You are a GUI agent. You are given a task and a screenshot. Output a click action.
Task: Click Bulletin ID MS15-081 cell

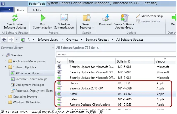coord(124,67)
